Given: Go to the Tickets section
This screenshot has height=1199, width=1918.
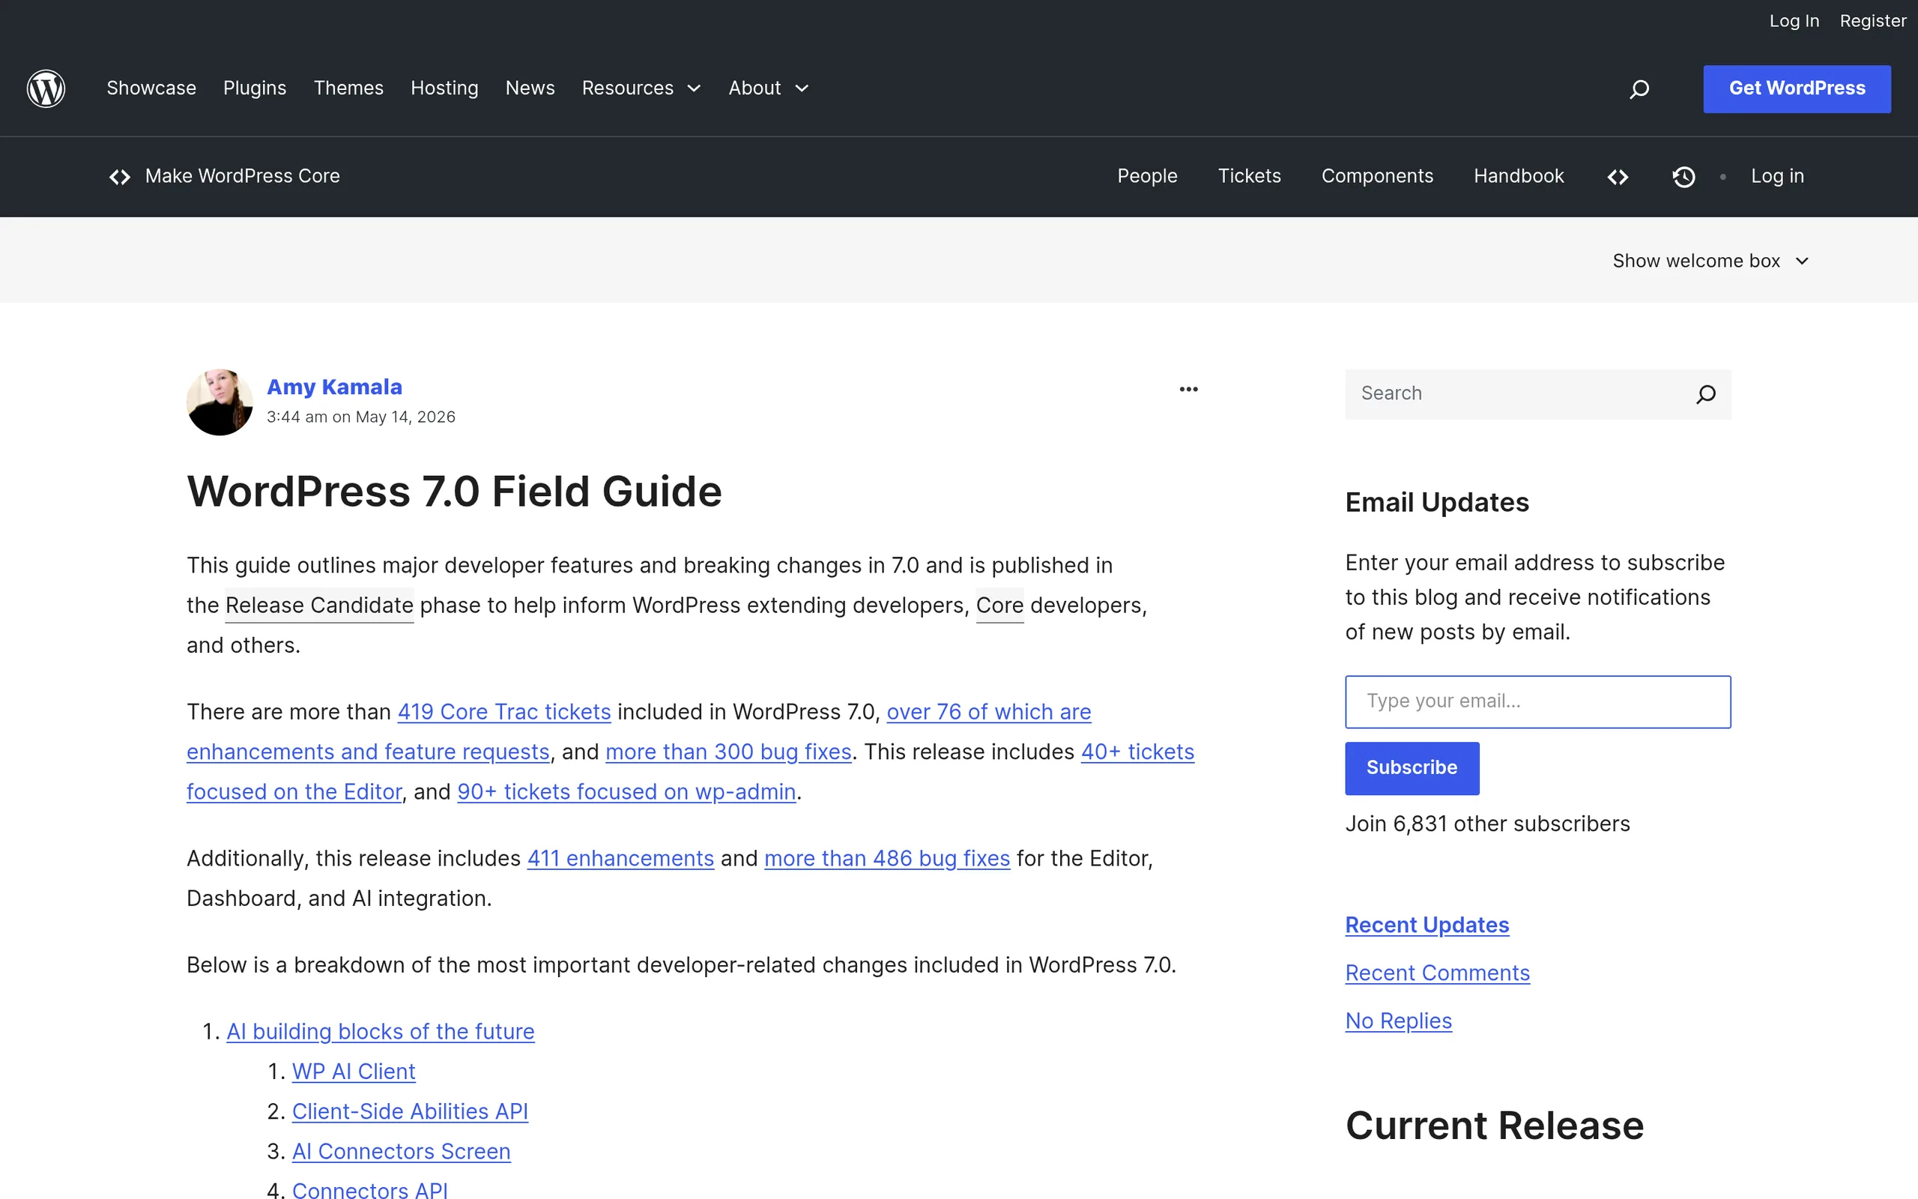Looking at the screenshot, I should (1249, 176).
